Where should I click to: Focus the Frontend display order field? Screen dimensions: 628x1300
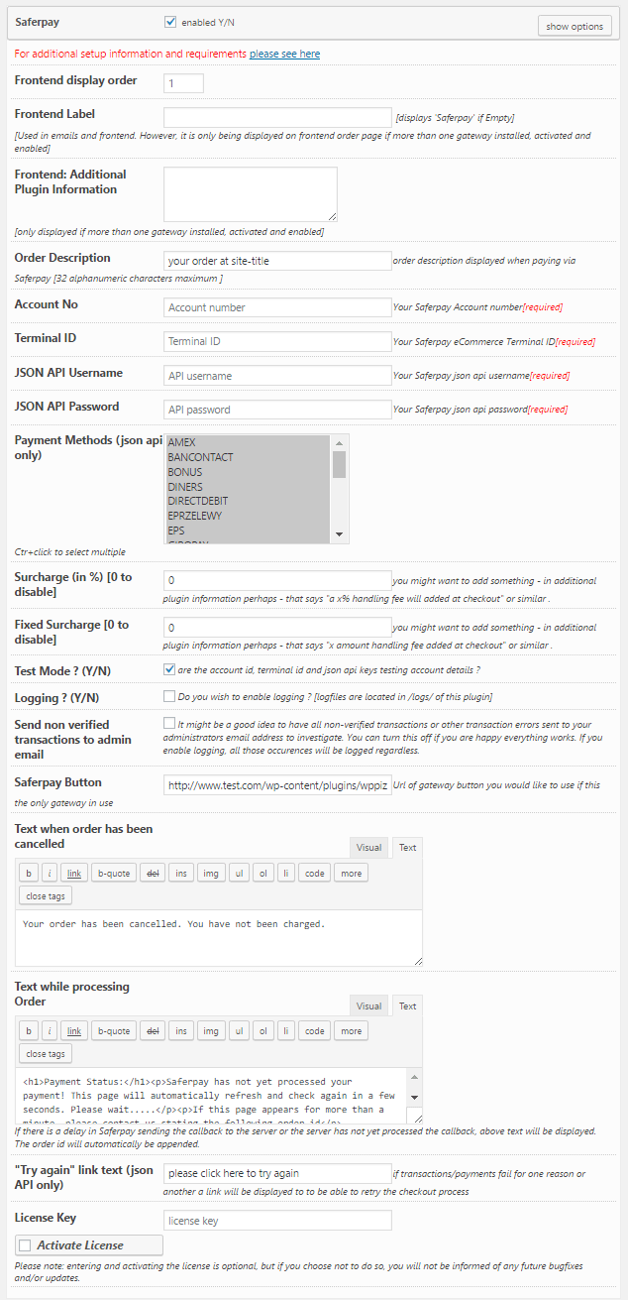(183, 83)
